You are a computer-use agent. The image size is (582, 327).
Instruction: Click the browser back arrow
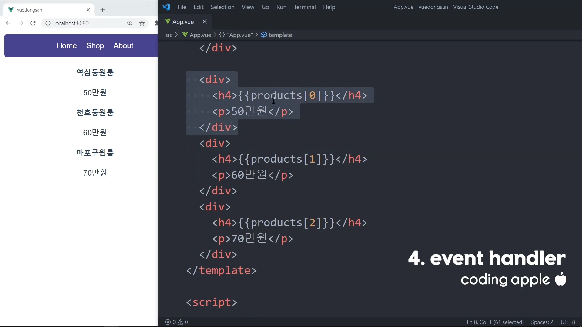tap(8, 23)
